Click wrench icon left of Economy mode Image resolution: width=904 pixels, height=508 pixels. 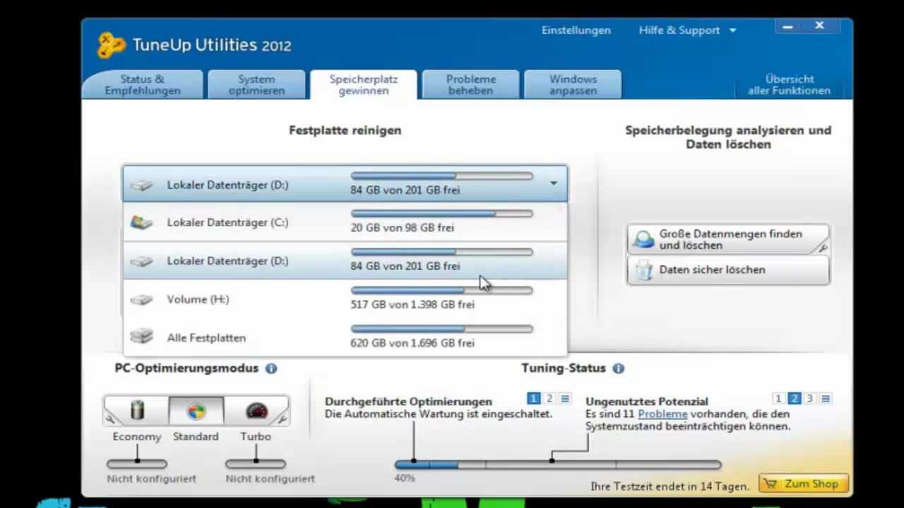click(x=111, y=419)
